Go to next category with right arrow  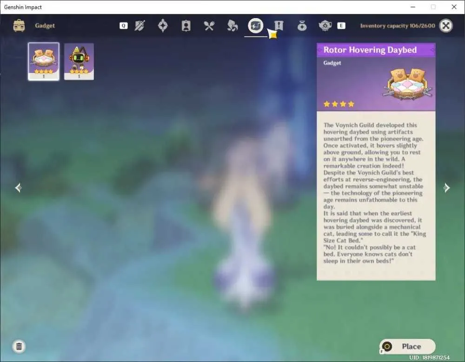(x=446, y=187)
